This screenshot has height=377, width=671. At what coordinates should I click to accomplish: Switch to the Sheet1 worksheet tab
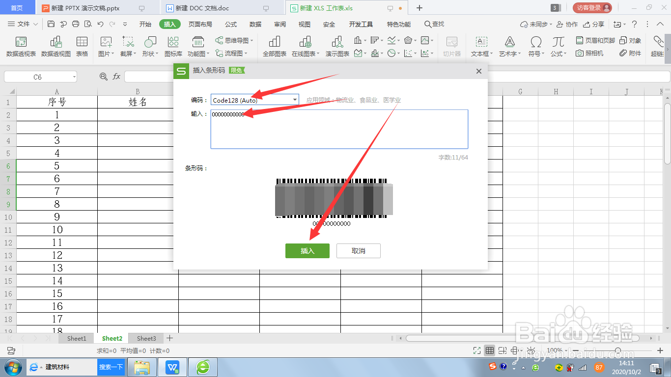click(x=77, y=338)
